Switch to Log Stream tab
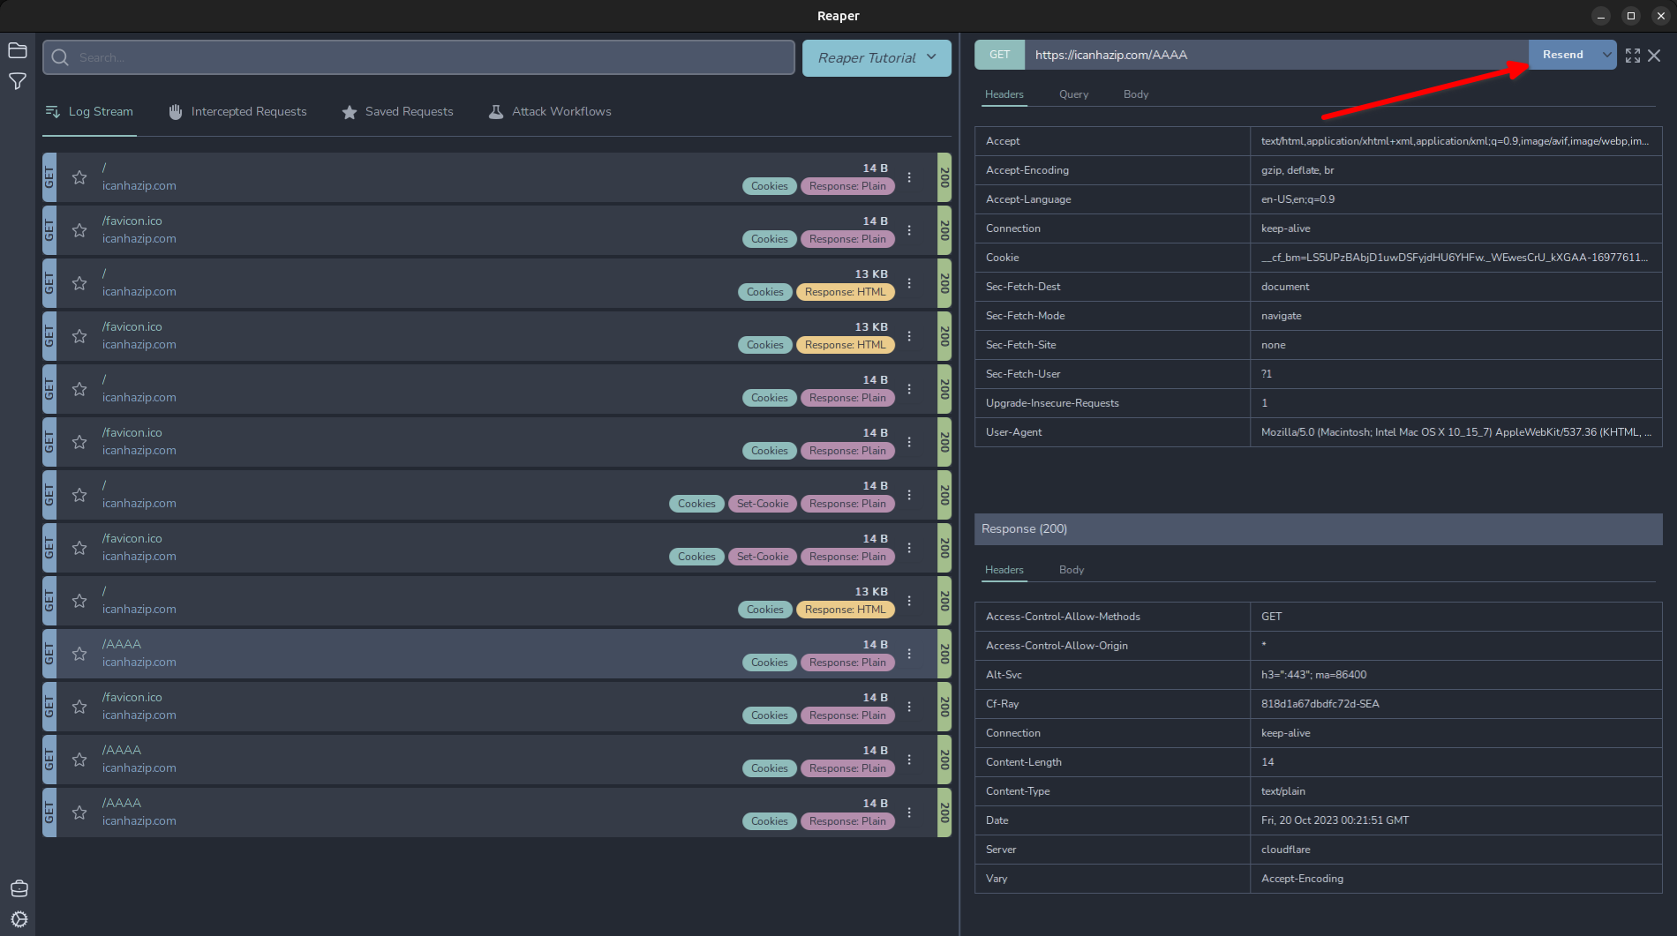1677x936 pixels. pyautogui.click(x=89, y=112)
